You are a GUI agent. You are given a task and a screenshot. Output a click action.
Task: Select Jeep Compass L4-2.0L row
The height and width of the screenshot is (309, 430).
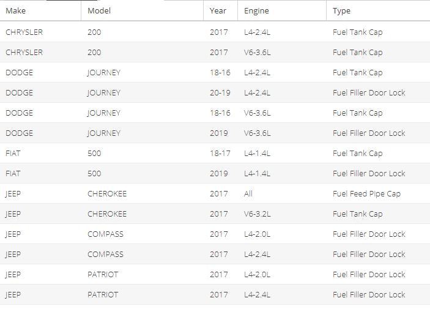click(x=215, y=234)
